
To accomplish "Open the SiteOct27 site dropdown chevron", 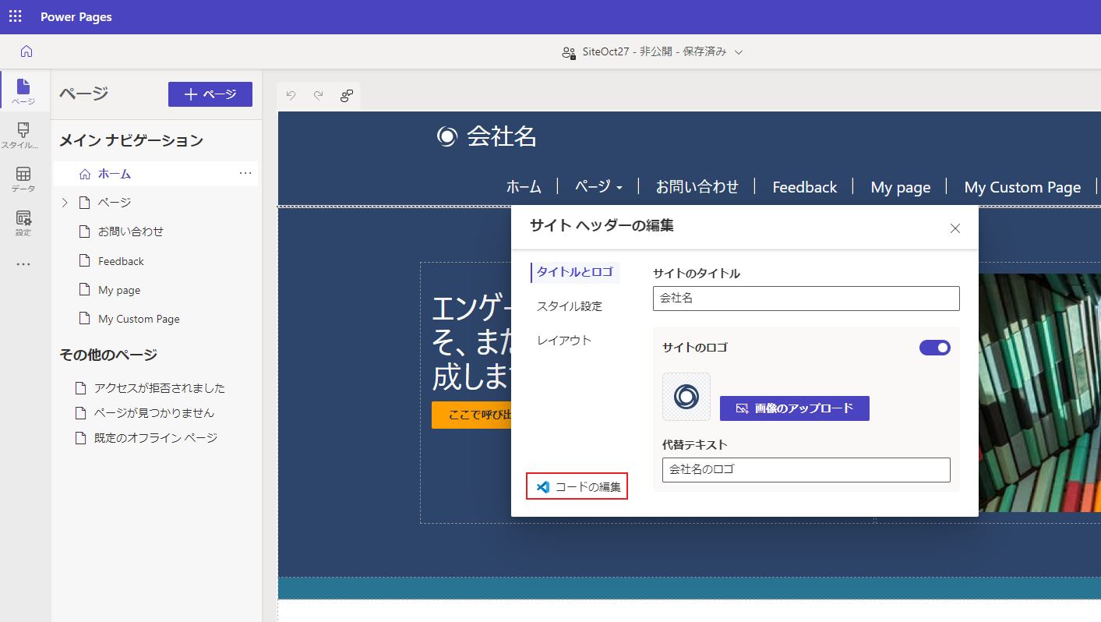I will click(739, 52).
